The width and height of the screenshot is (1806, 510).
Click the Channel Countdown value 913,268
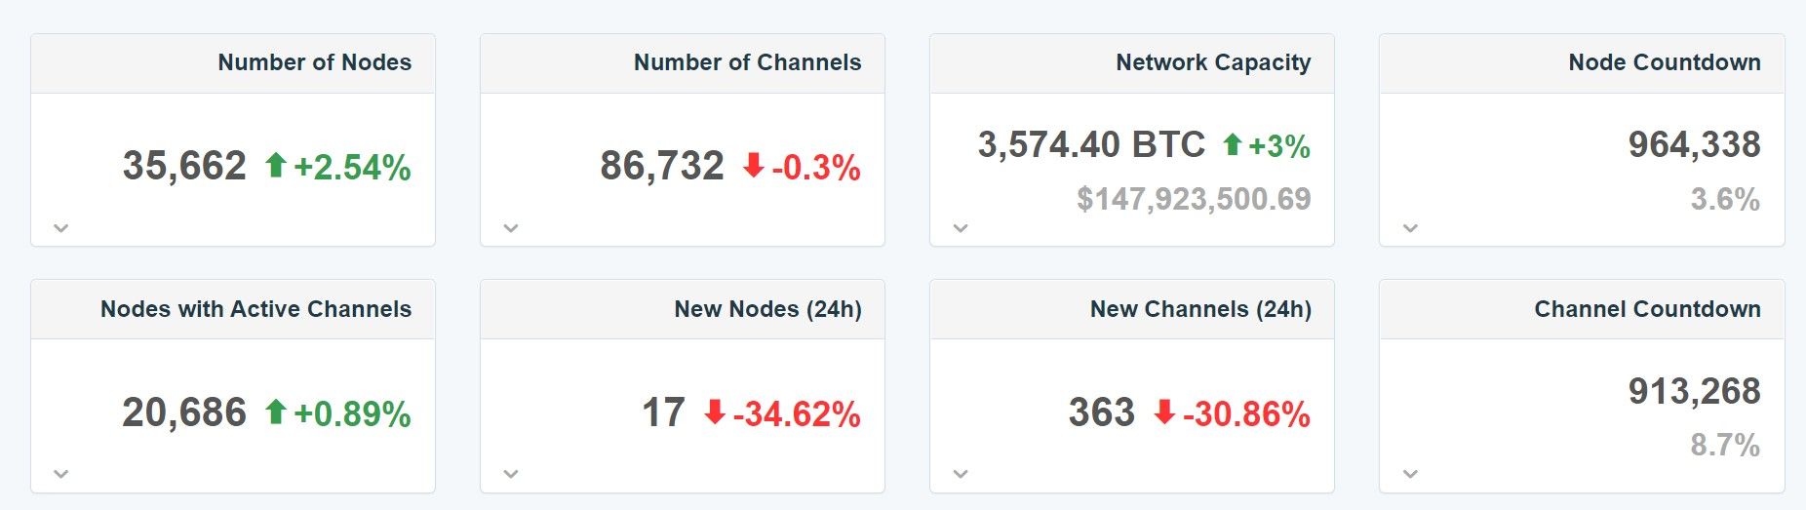[1694, 392]
